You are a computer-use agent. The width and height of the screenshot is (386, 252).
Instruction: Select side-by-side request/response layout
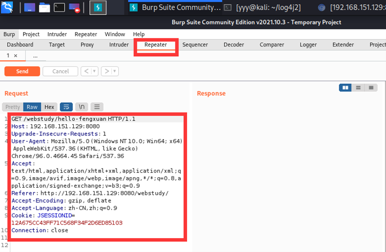[x=345, y=88]
